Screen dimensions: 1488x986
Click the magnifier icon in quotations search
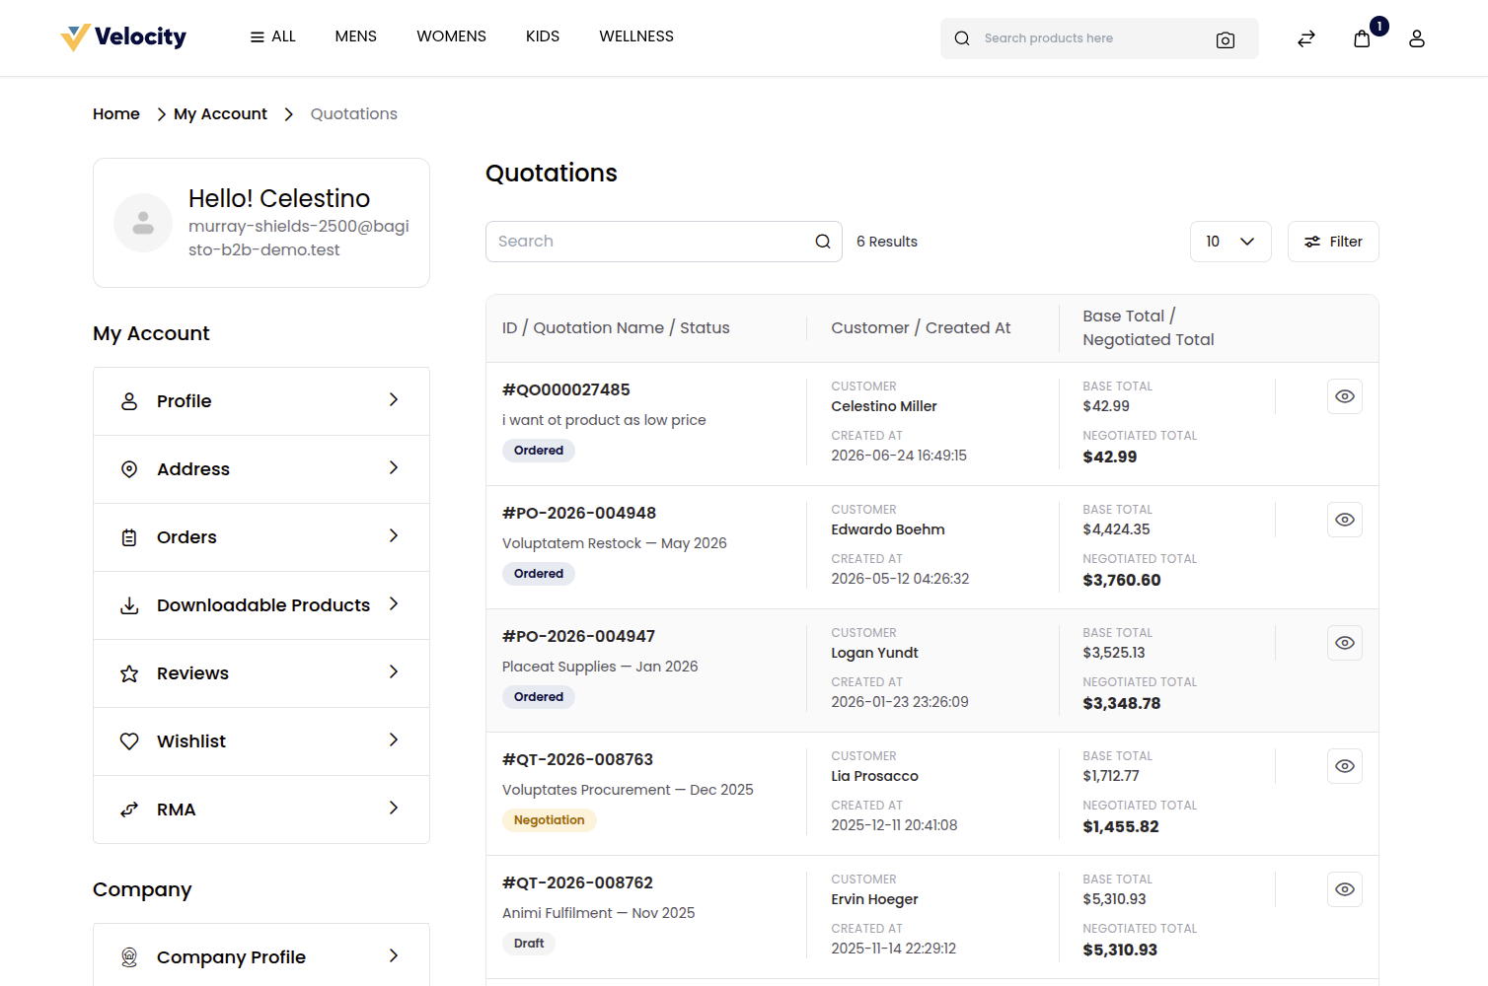coord(823,242)
